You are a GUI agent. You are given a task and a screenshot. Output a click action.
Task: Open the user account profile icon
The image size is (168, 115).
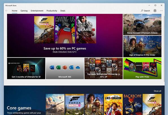pyautogui.click(x=155, y=11)
